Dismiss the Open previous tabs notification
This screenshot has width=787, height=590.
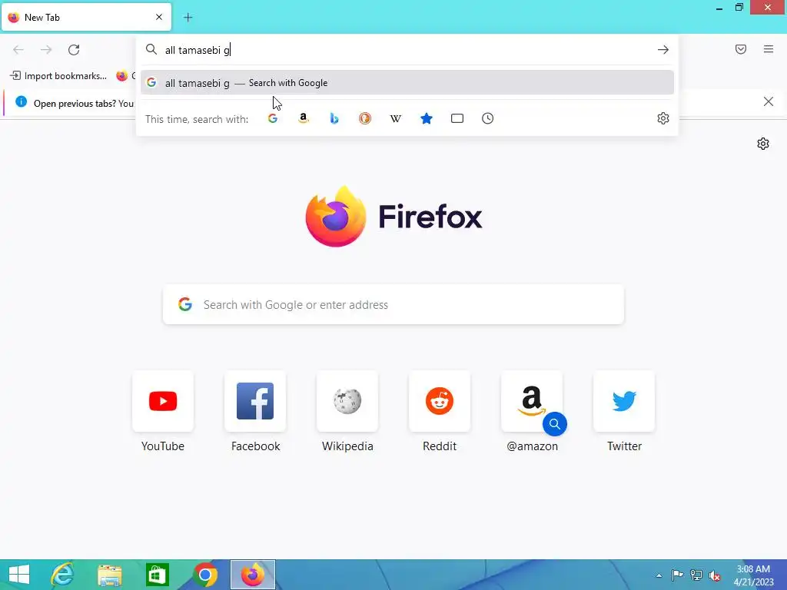tap(769, 102)
